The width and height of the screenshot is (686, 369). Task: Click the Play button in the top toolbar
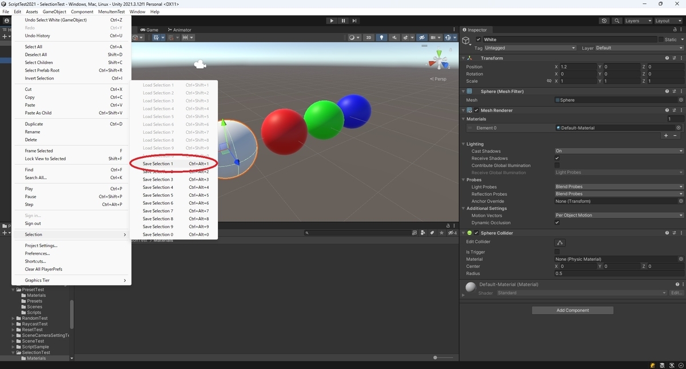click(332, 21)
